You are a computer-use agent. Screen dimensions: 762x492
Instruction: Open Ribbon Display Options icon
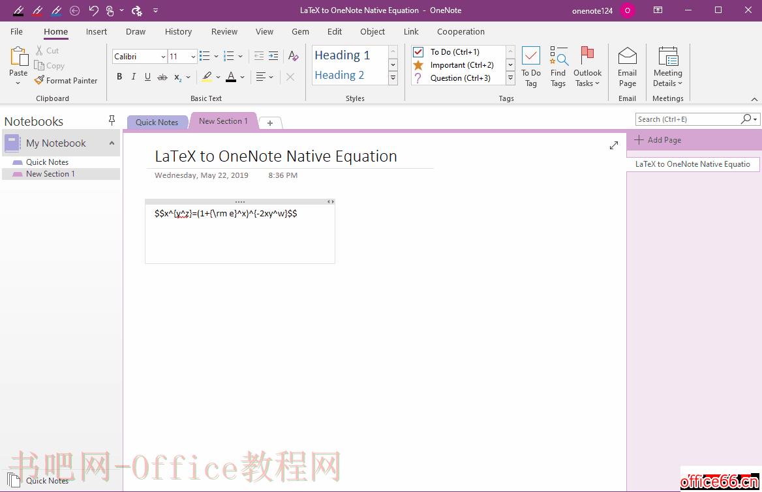[x=658, y=10]
